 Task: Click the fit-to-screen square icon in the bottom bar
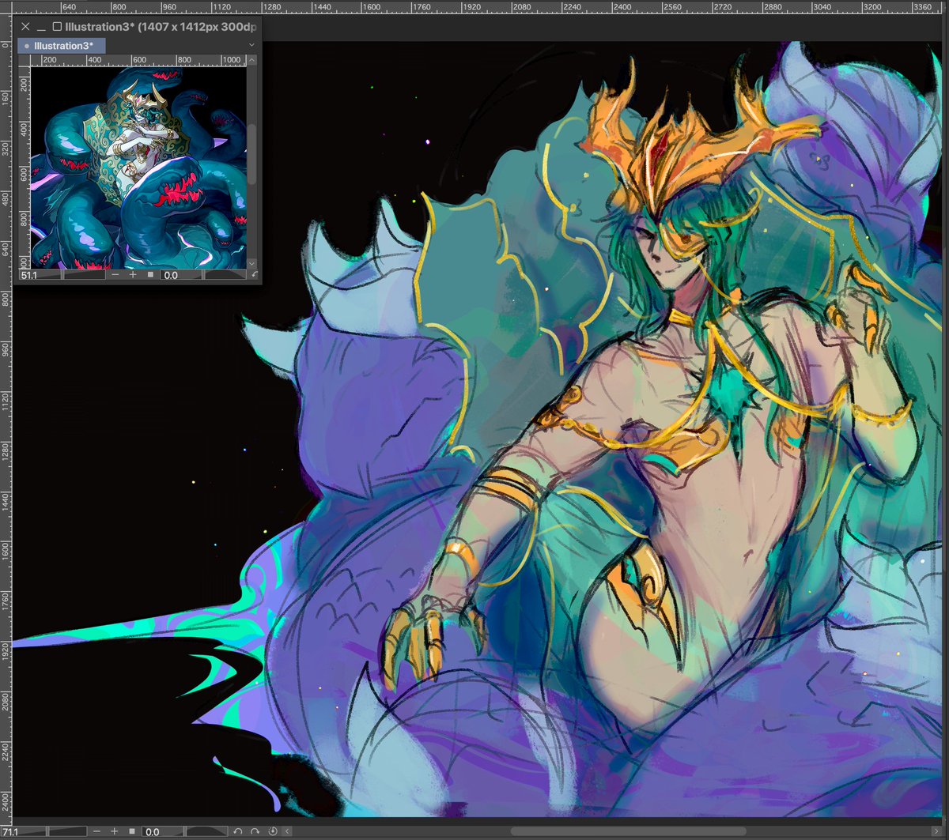[131, 831]
